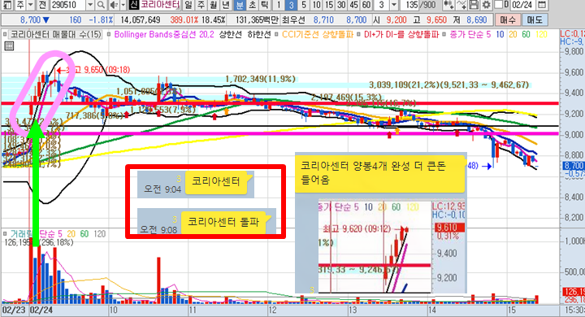
Task: Open the calendar picker icon
Action: (x=542, y=5)
